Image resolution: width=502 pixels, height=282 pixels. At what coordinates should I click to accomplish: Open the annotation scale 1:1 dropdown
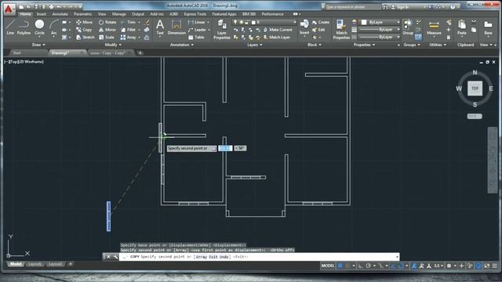coord(438,266)
